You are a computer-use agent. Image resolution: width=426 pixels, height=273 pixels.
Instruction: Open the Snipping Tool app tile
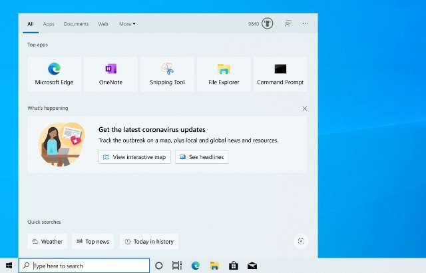click(x=167, y=74)
